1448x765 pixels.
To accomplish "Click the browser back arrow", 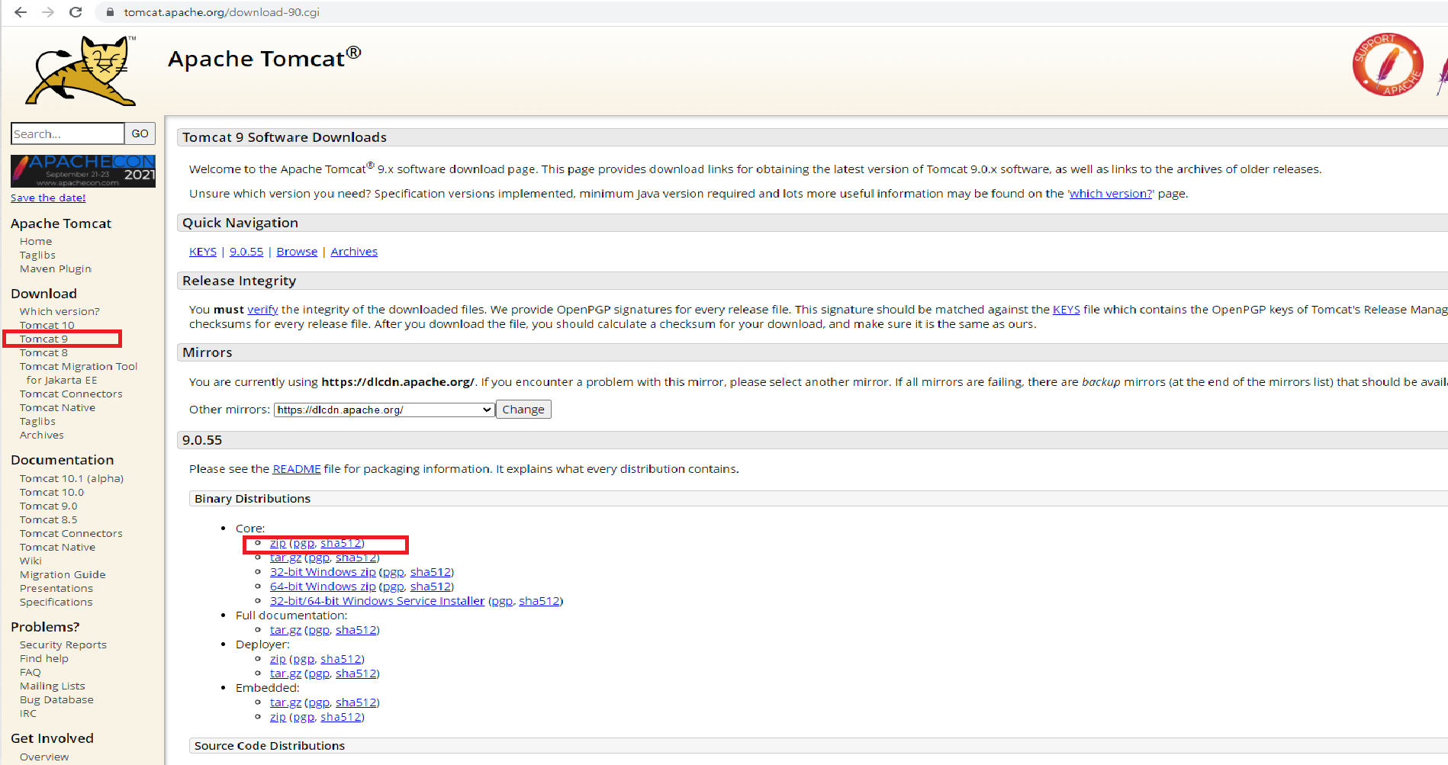I will tap(21, 12).
